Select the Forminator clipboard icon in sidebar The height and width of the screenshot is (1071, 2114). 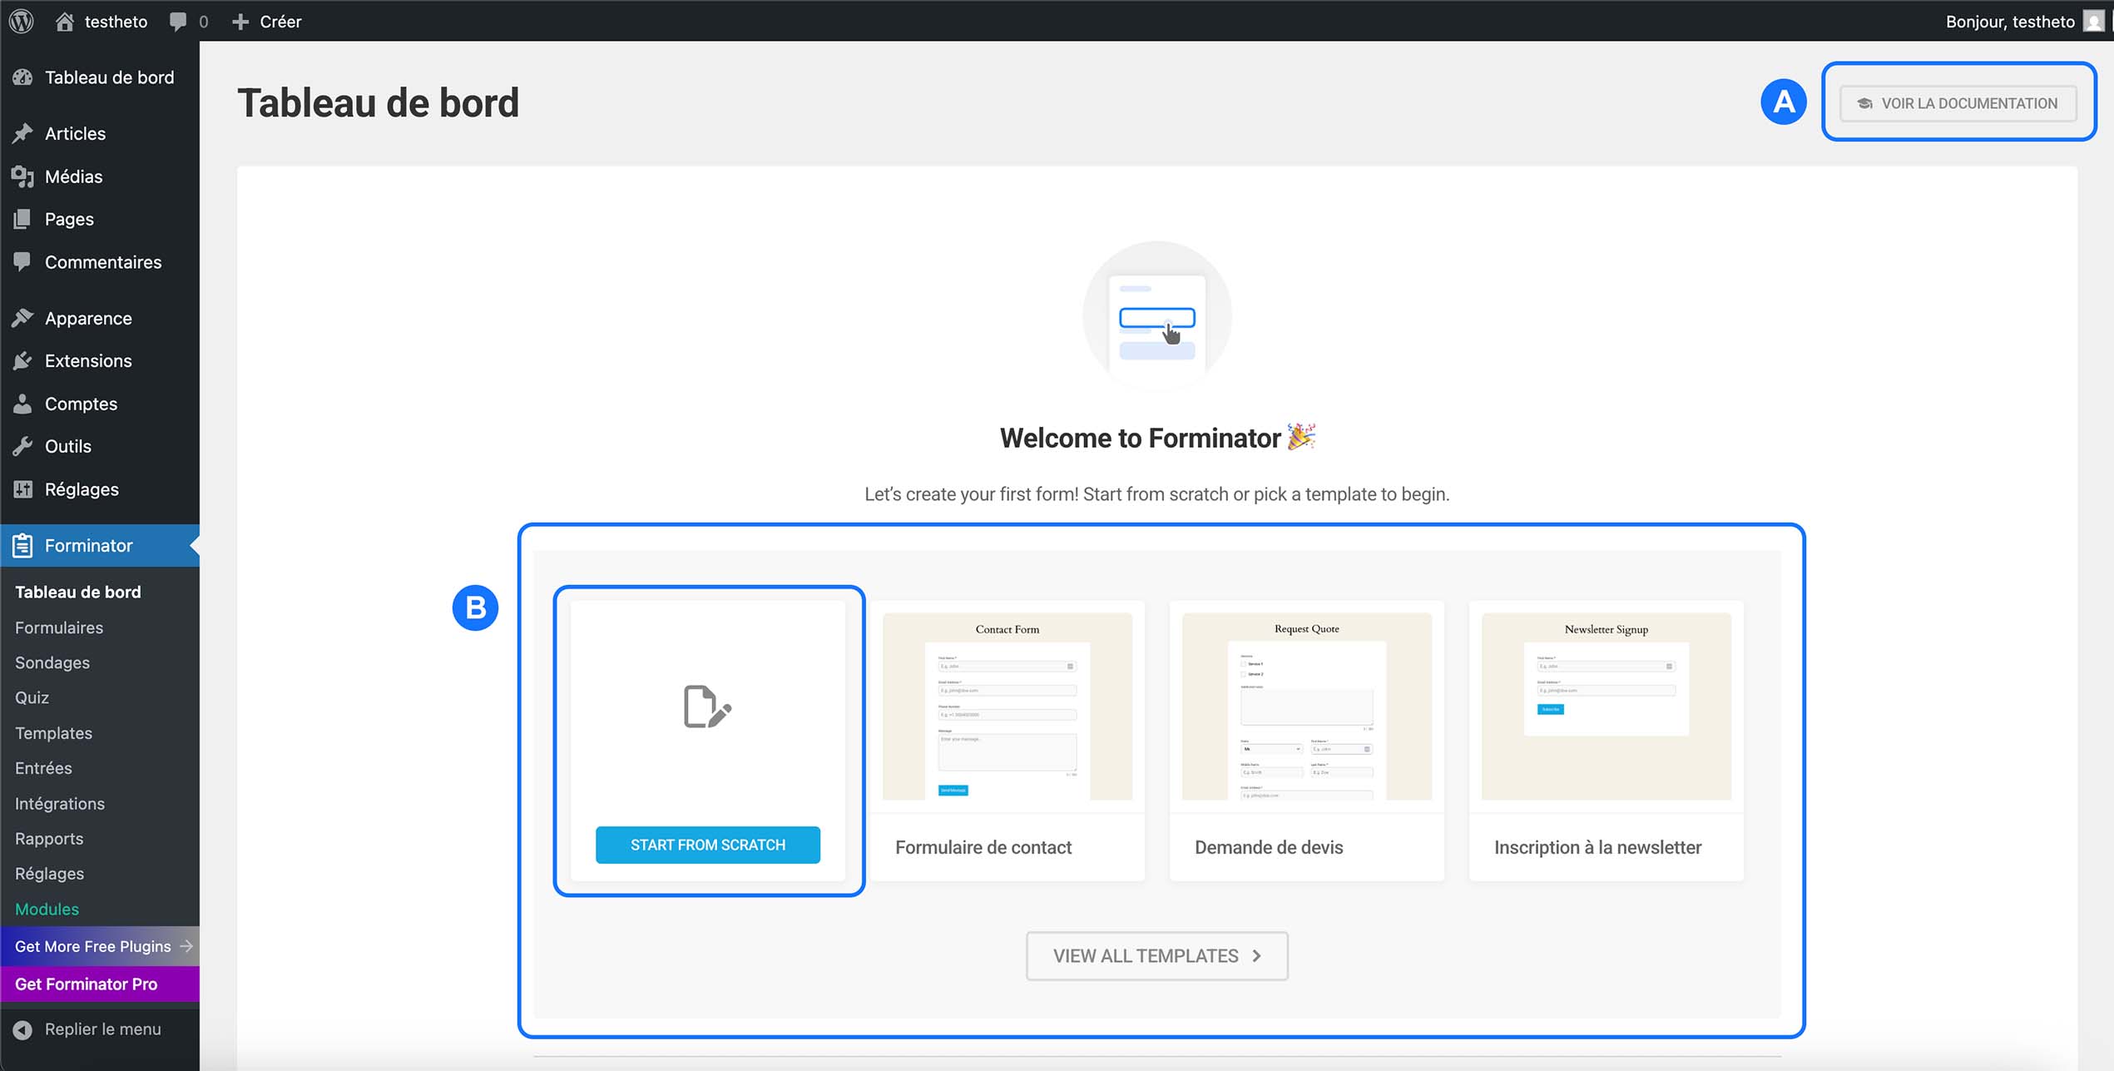[x=22, y=545]
